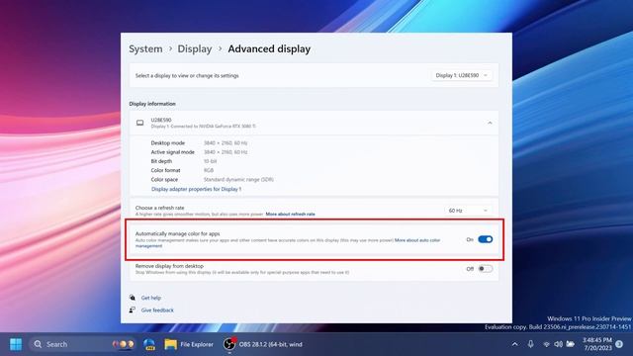Toggle Remove display from desktop switch
The height and width of the screenshot is (356, 633).
click(486, 269)
